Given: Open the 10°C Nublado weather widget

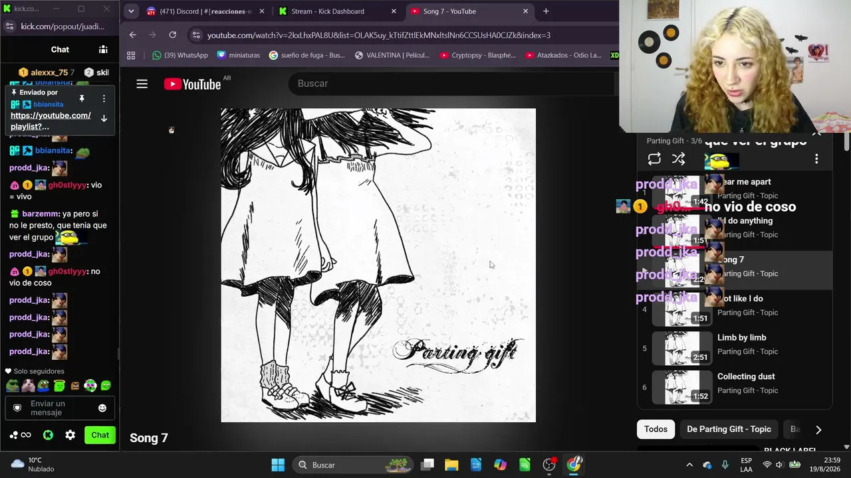Looking at the screenshot, I should point(33,465).
